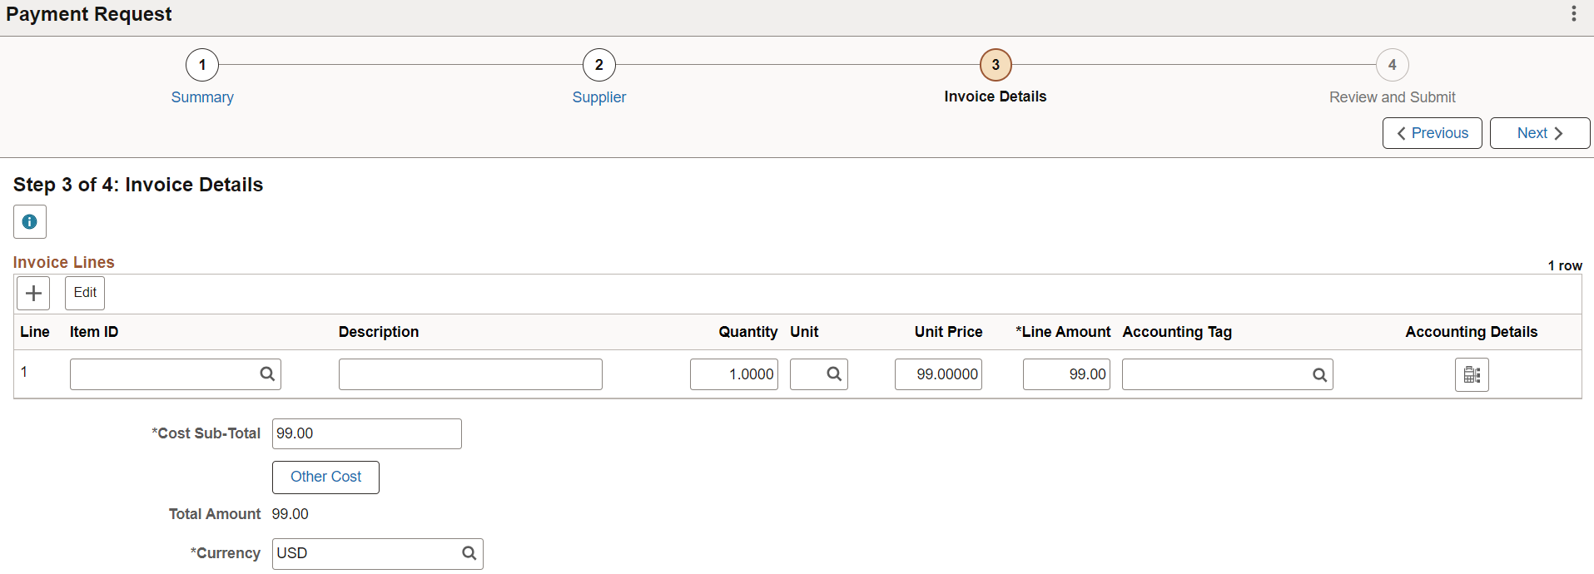This screenshot has height=574, width=1594.
Task: Click Unit Price field showing 99.00000
Action: 939,374
